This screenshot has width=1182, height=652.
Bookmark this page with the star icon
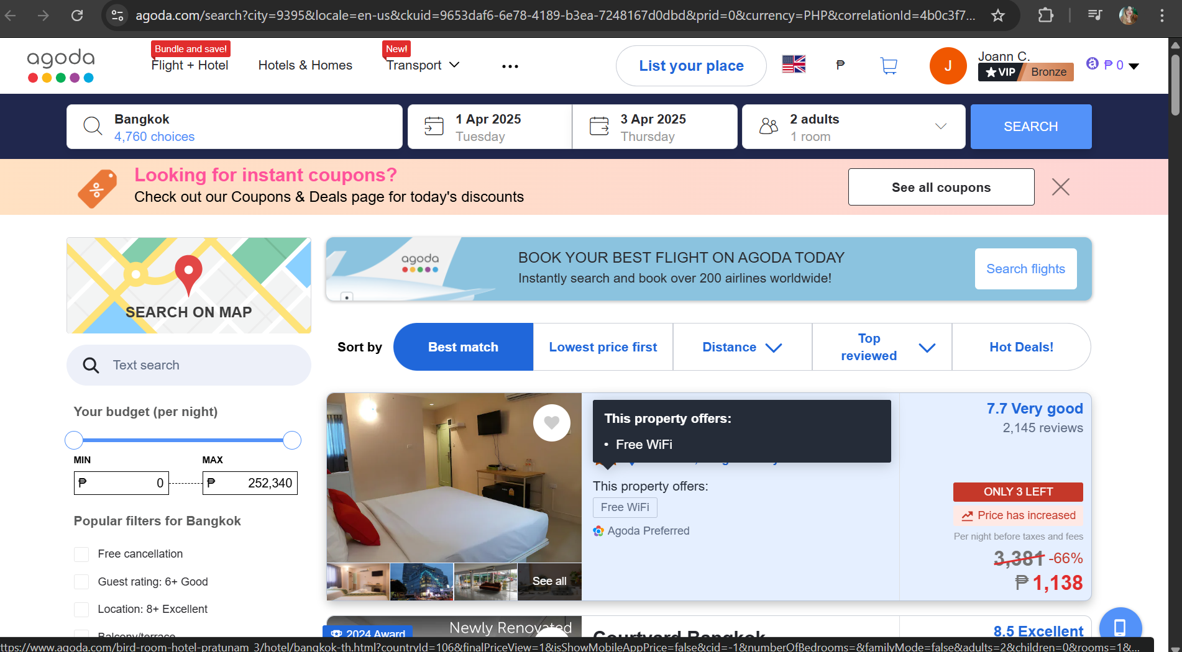[x=998, y=16]
